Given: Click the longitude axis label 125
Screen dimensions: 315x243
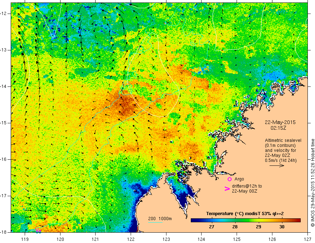Looking at the screenshot, I should (237, 239).
